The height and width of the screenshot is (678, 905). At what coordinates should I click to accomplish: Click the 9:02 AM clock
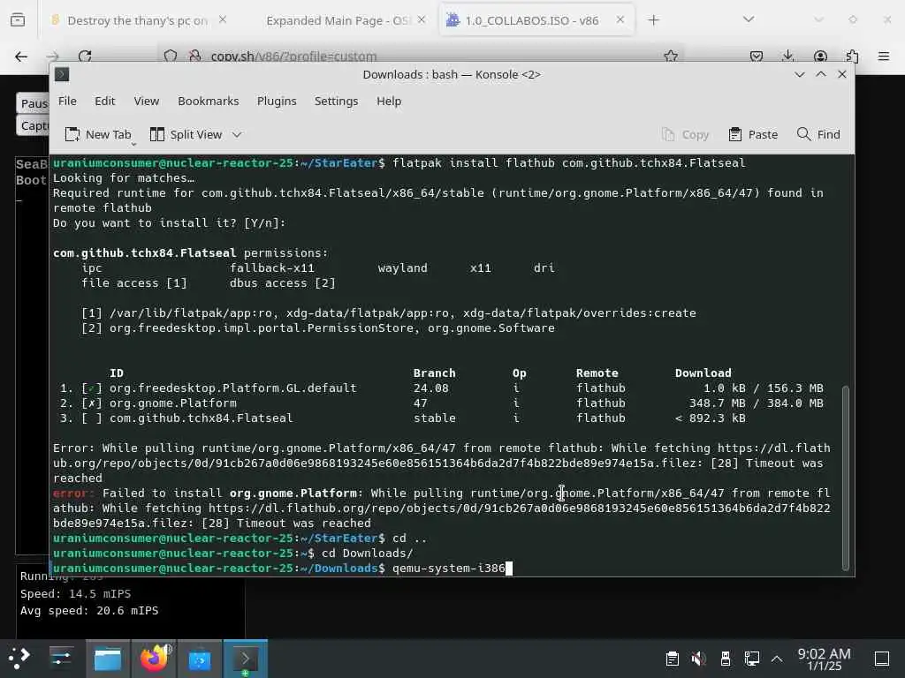click(x=825, y=659)
